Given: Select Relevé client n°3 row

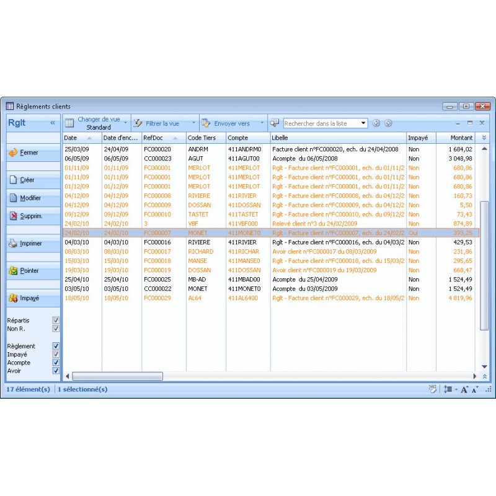Looking at the screenshot, I should (271, 224).
